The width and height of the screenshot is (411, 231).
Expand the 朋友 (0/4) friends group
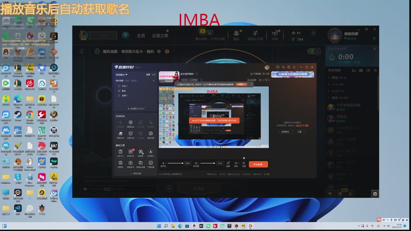[x=338, y=78]
